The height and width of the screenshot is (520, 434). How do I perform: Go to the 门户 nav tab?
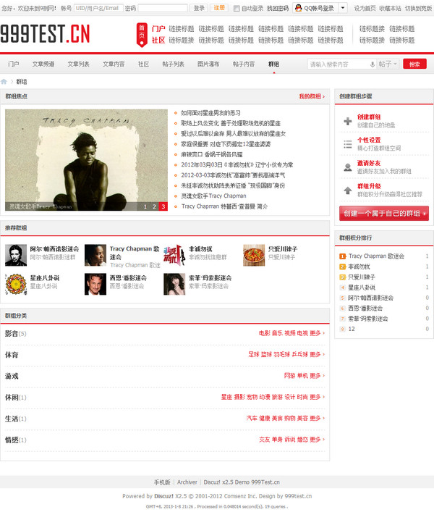coord(14,64)
